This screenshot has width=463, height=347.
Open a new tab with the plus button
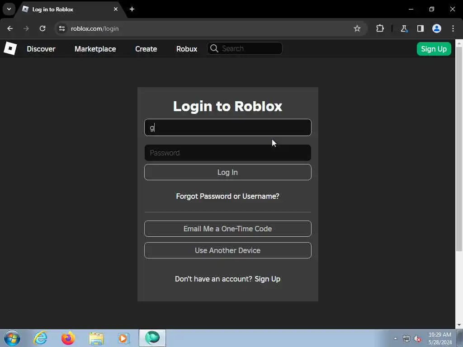[132, 9]
